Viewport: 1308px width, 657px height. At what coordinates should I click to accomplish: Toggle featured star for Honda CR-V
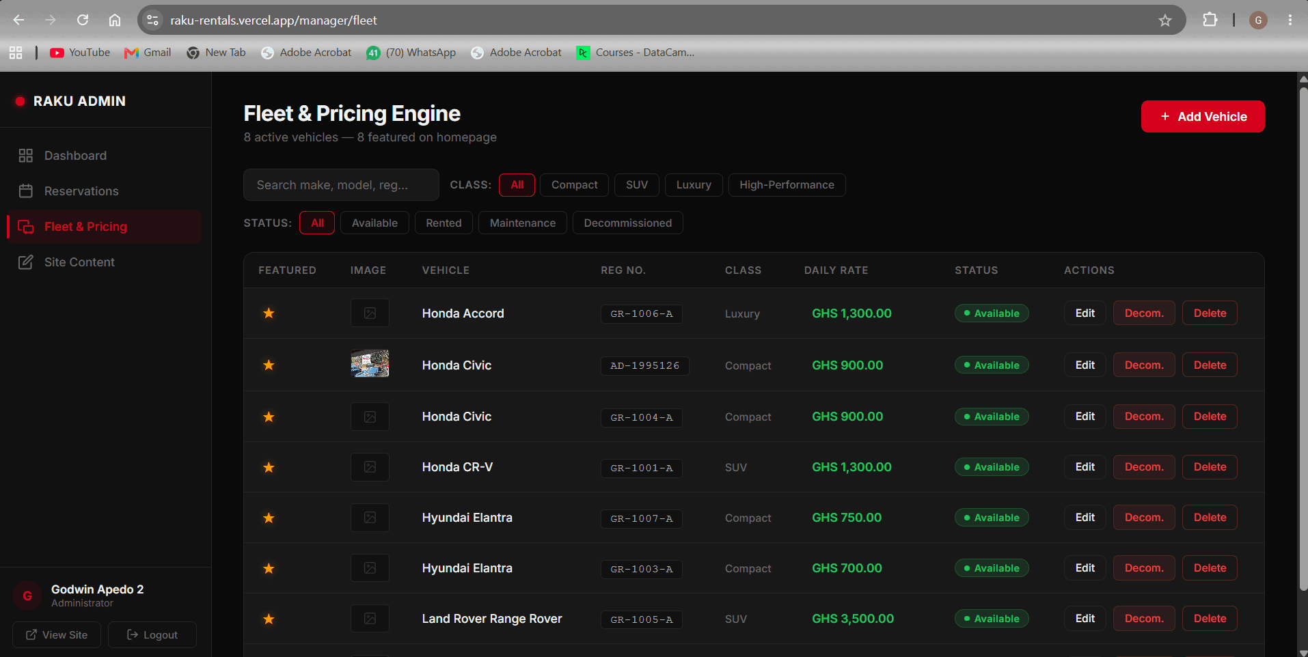(269, 467)
